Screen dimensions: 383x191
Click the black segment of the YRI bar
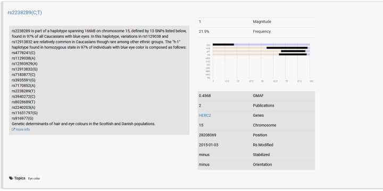click(x=293, y=55)
